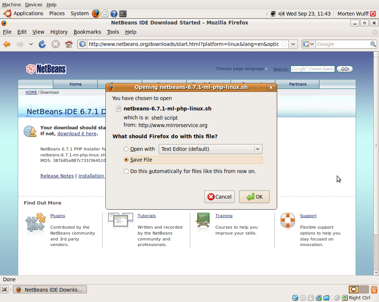Click the address bar URL field
This screenshot has height=302, width=379.
(x=184, y=44)
